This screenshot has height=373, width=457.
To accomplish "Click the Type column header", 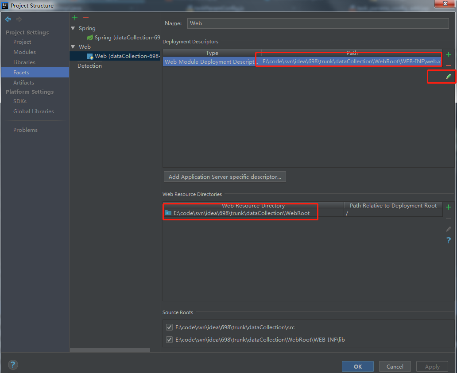I will [212, 53].
